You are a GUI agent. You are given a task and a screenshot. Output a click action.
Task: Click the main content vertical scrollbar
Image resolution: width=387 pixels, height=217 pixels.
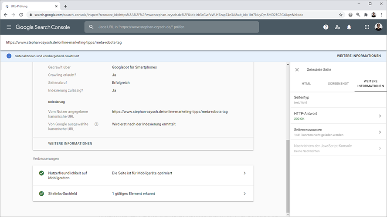click(288, 176)
